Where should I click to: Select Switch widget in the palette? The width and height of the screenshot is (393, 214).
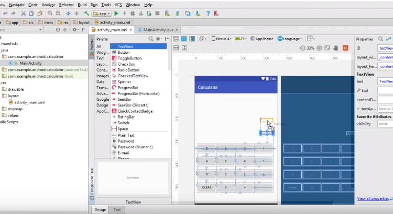click(x=123, y=123)
